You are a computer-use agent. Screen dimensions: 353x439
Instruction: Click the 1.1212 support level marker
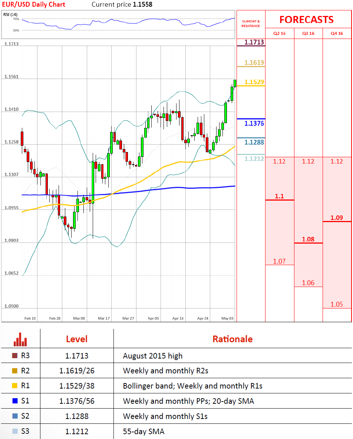point(254,159)
